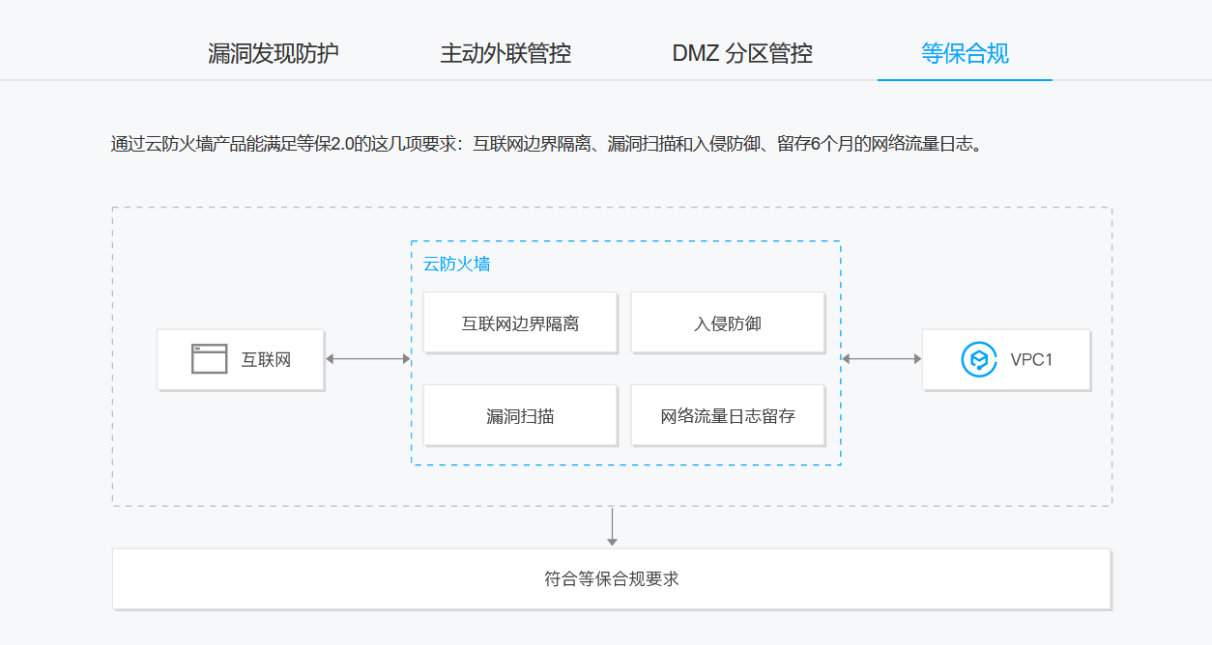The width and height of the screenshot is (1212, 645).
Task: Open the 主动外联管控 tab
Action: (505, 53)
